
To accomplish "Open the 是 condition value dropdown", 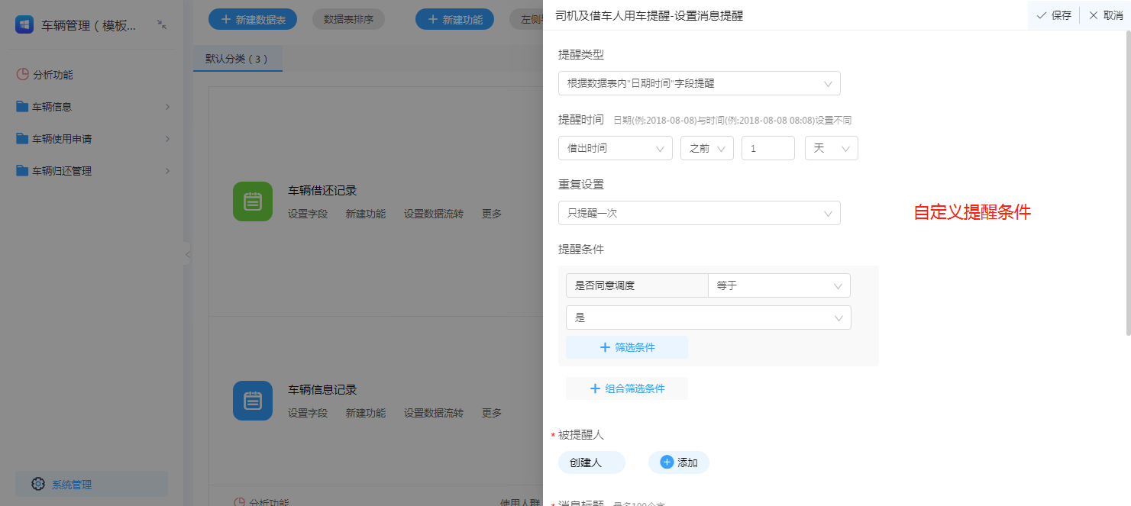I will (709, 317).
